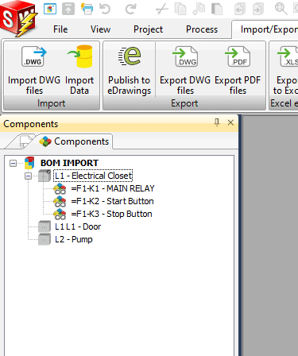This screenshot has width=298, height=356.
Task: Click Export PDF files button
Action: coord(238,70)
